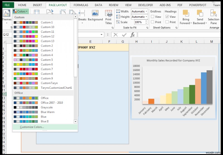Select column K header
The width and height of the screenshot is (223, 155).
coord(181,42)
